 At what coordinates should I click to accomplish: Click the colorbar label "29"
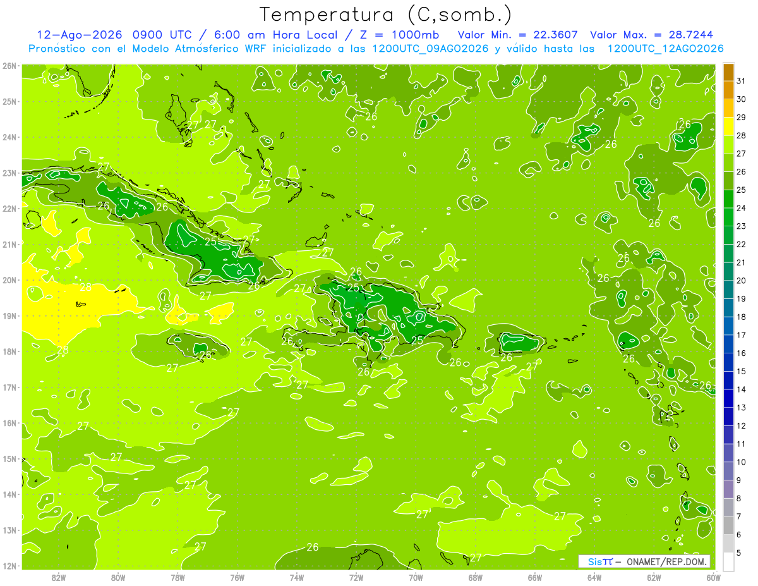(742, 118)
